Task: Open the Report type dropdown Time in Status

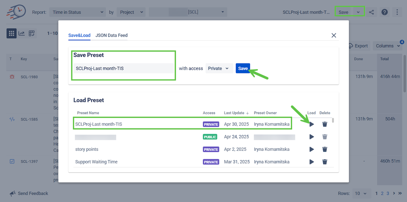Action: (77, 12)
